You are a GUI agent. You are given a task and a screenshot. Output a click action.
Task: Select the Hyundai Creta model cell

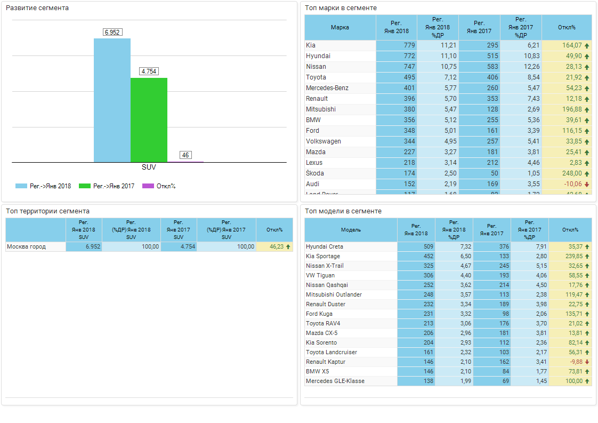pyautogui.click(x=351, y=246)
